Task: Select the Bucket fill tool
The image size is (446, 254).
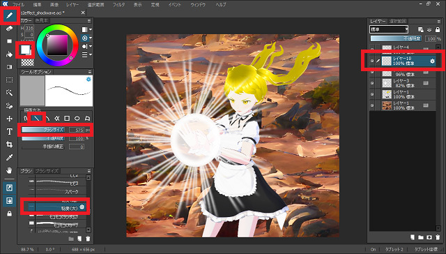Action: click(9, 54)
